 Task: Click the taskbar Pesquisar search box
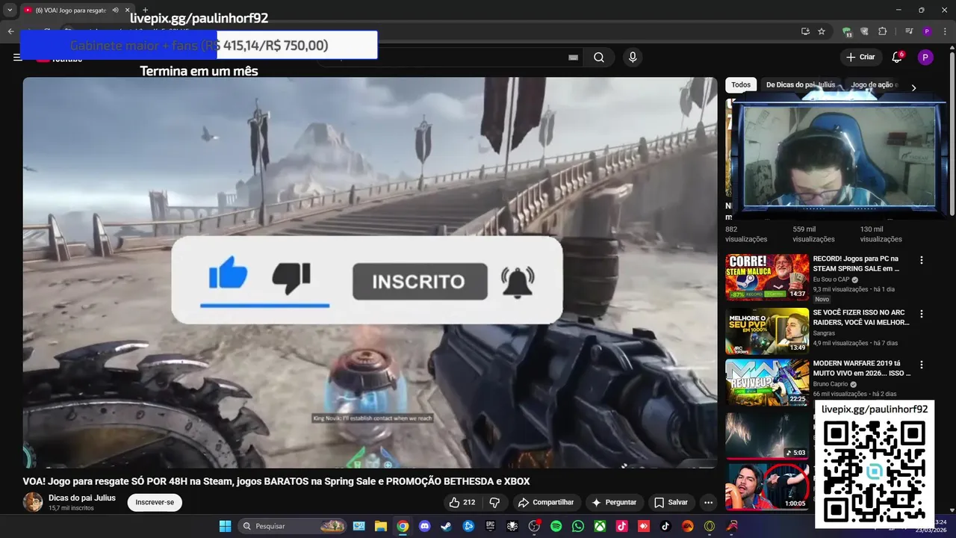[x=292, y=526]
